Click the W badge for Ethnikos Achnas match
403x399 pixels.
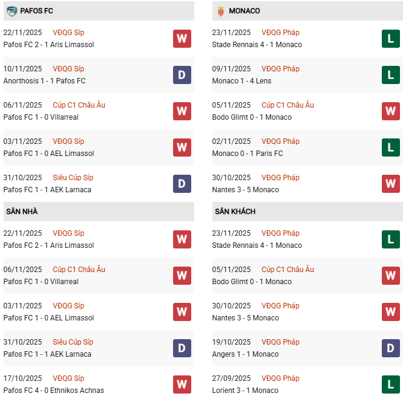[182, 384]
